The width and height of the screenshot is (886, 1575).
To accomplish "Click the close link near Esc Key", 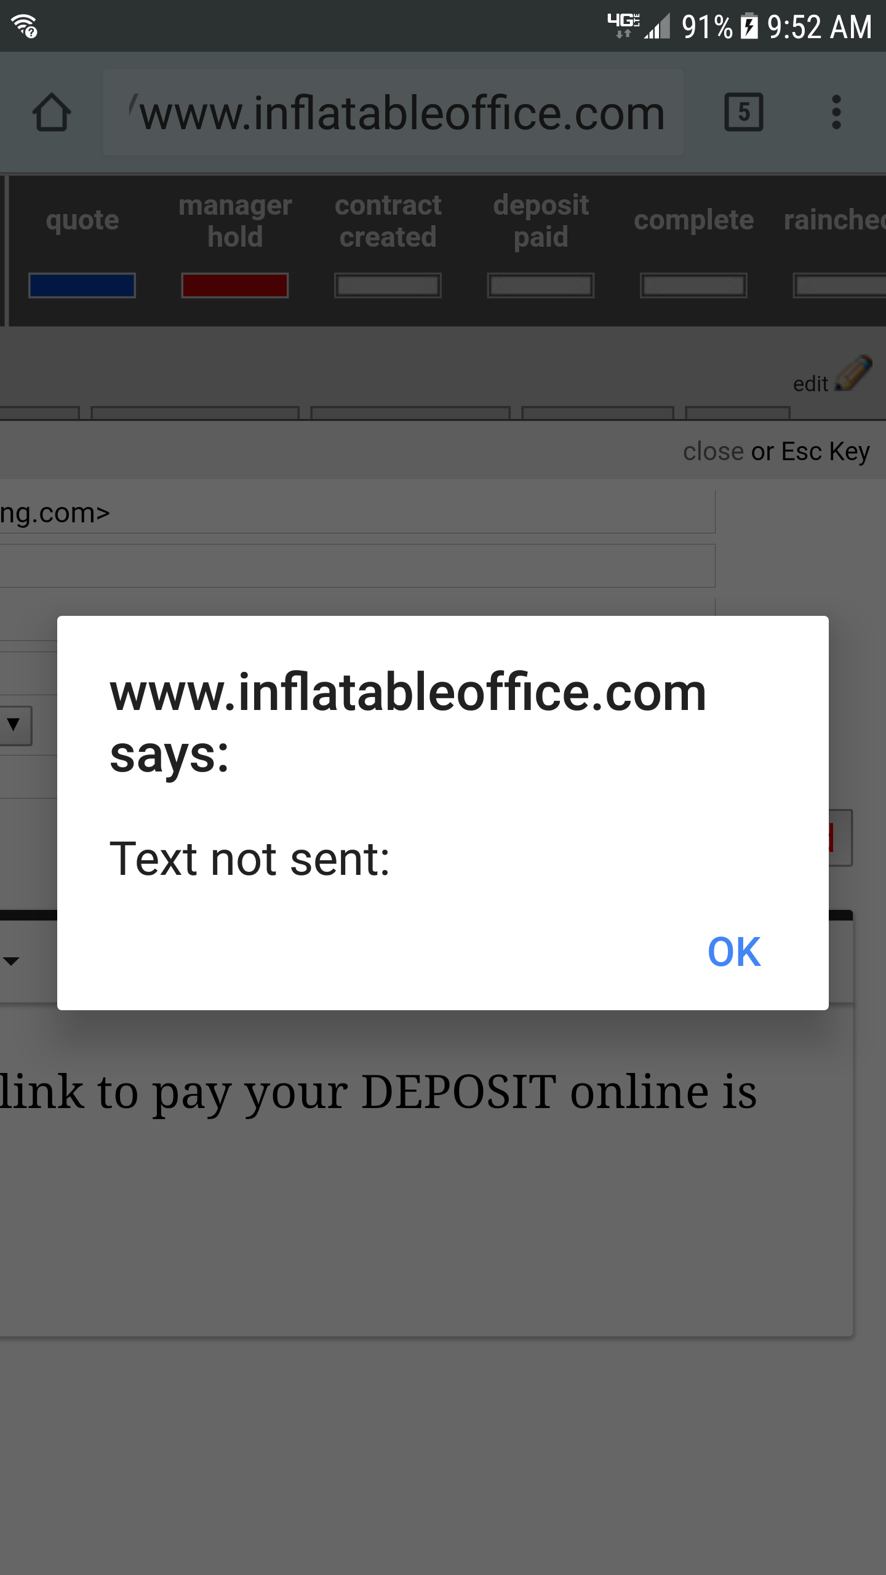I will click(713, 452).
